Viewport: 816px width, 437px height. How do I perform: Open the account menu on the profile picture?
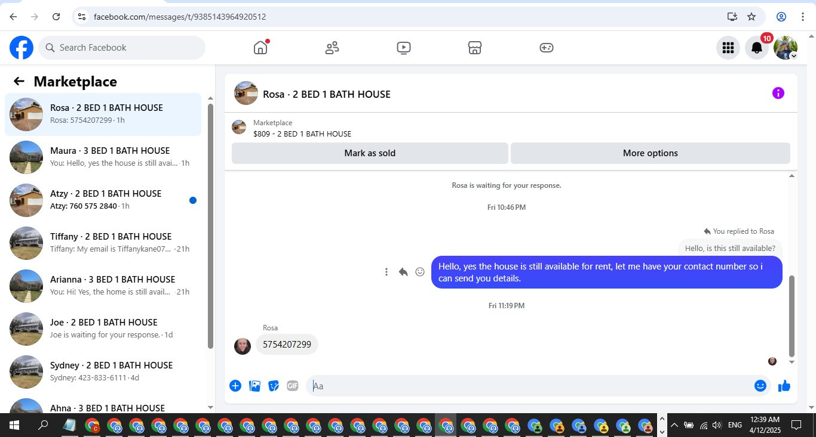786,48
